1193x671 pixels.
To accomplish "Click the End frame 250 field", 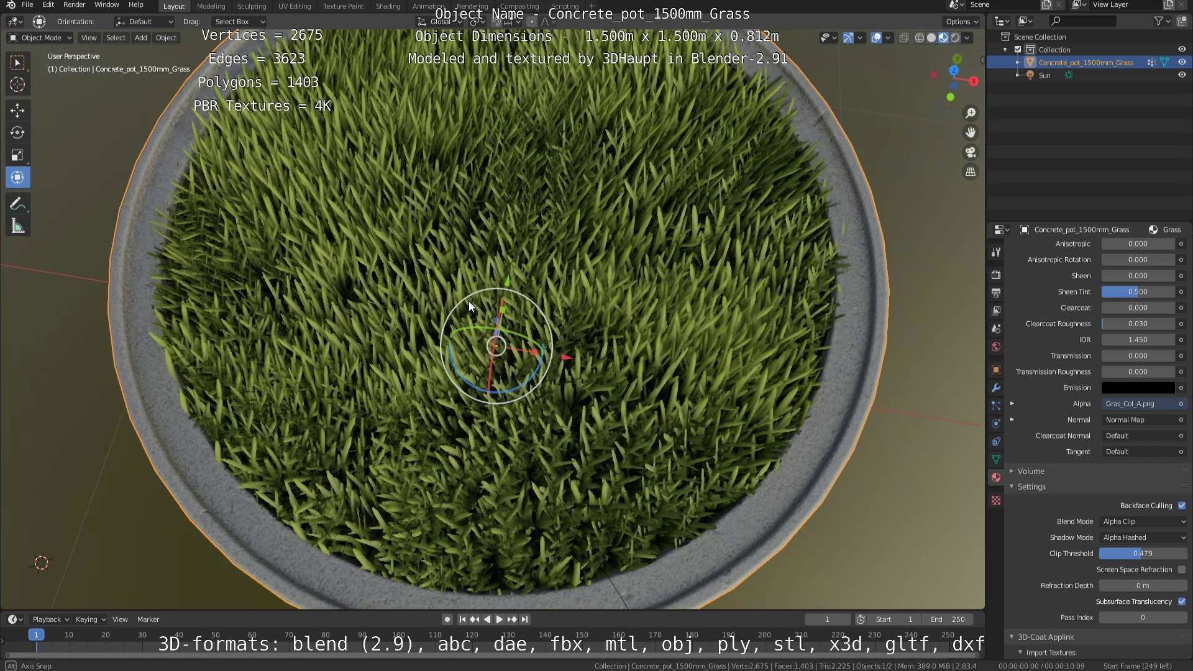I will pos(948,619).
